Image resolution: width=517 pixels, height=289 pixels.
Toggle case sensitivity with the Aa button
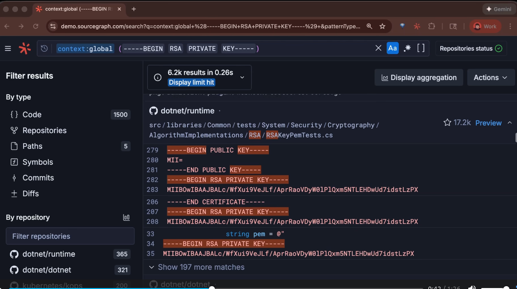pyautogui.click(x=392, y=48)
